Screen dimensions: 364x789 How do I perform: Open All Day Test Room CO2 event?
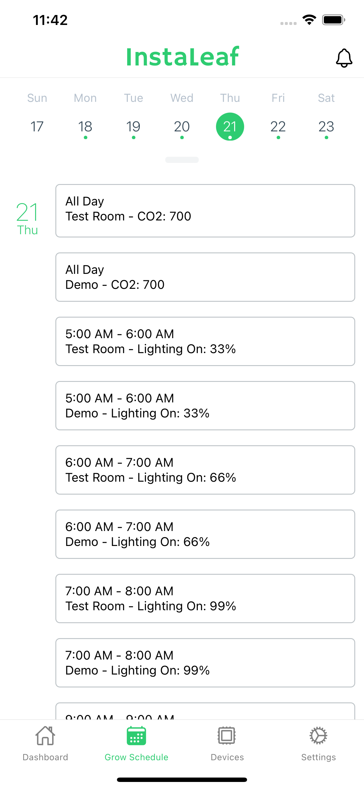(205, 211)
